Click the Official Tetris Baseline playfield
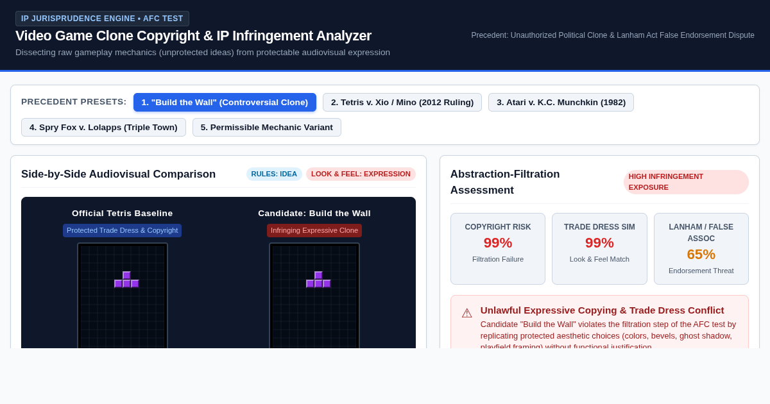 click(123, 296)
